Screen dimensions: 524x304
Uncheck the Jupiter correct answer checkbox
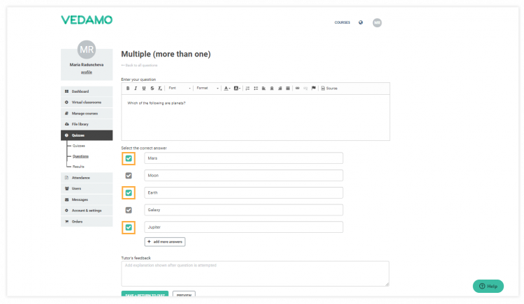(x=129, y=228)
